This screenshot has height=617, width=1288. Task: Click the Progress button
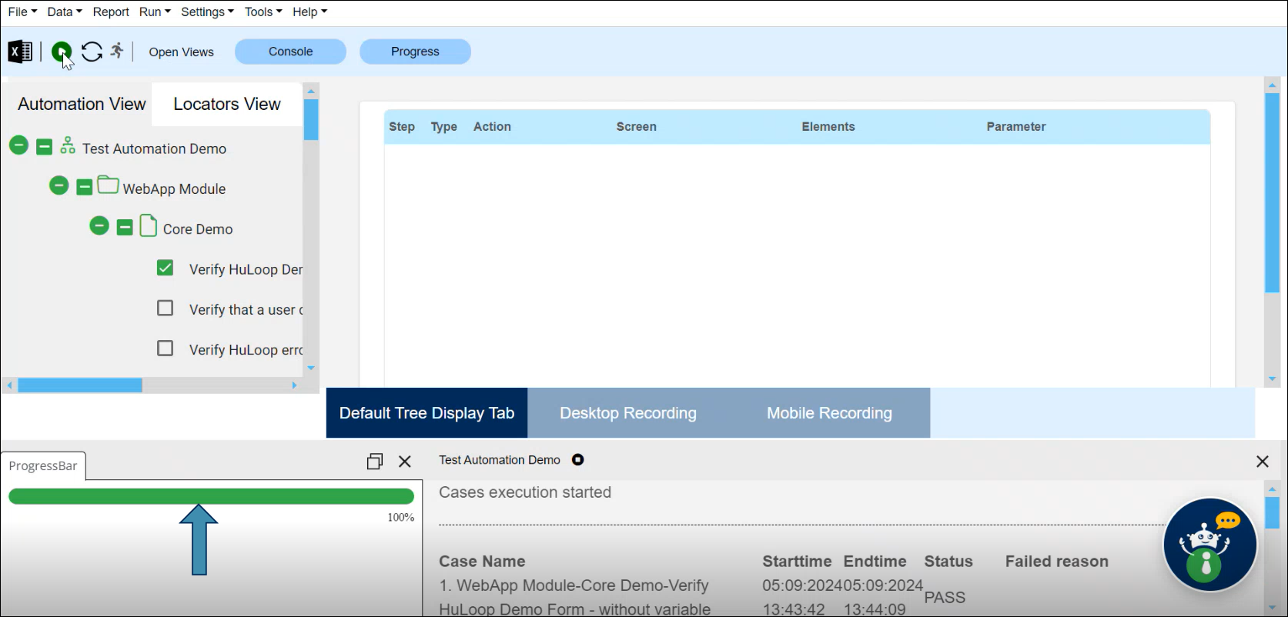tap(415, 52)
